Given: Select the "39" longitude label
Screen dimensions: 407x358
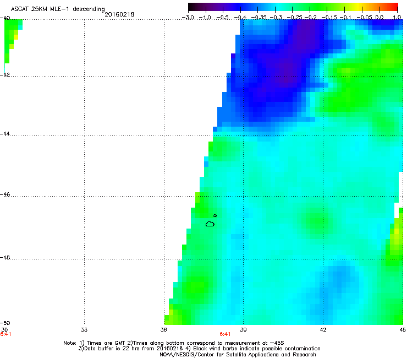Looking at the screenshot, I should point(243,330).
